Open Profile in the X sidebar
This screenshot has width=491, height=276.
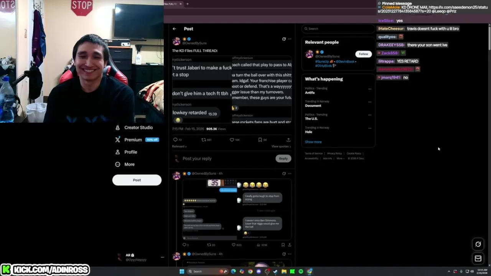126,152
